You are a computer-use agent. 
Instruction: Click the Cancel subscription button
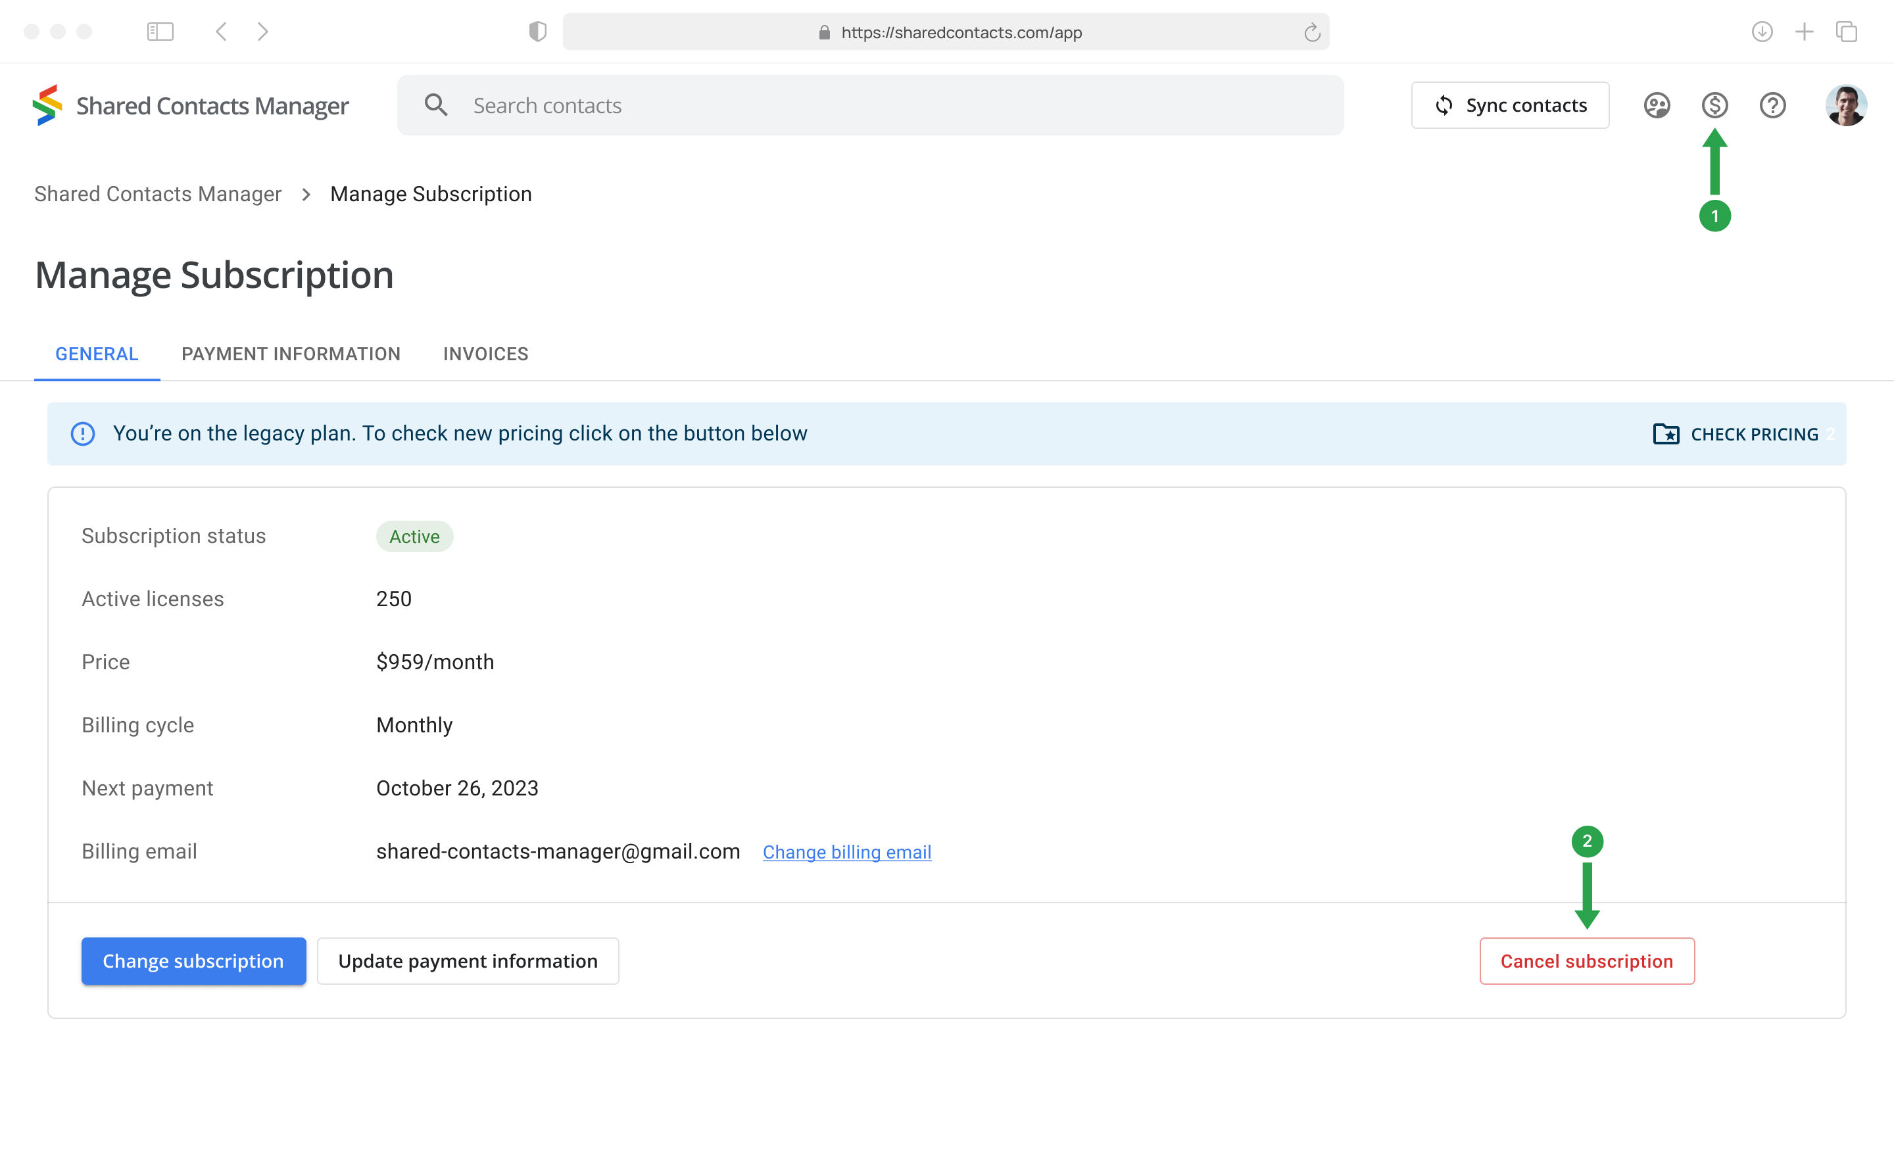(x=1586, y=960)
